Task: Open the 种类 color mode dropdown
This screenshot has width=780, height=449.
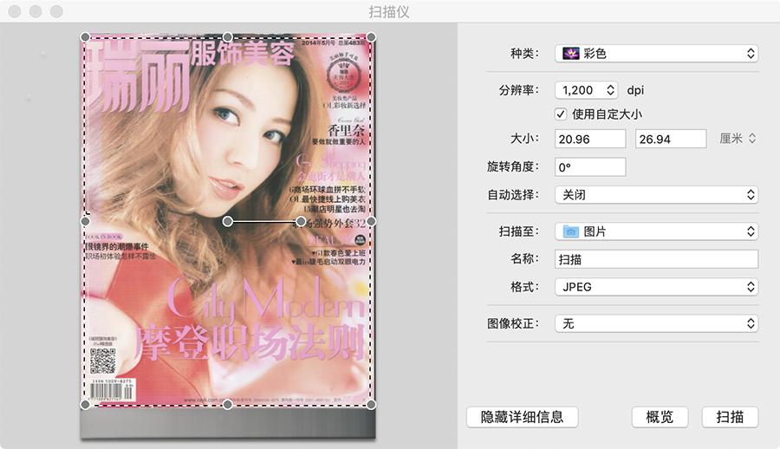Action: point(656,54)
